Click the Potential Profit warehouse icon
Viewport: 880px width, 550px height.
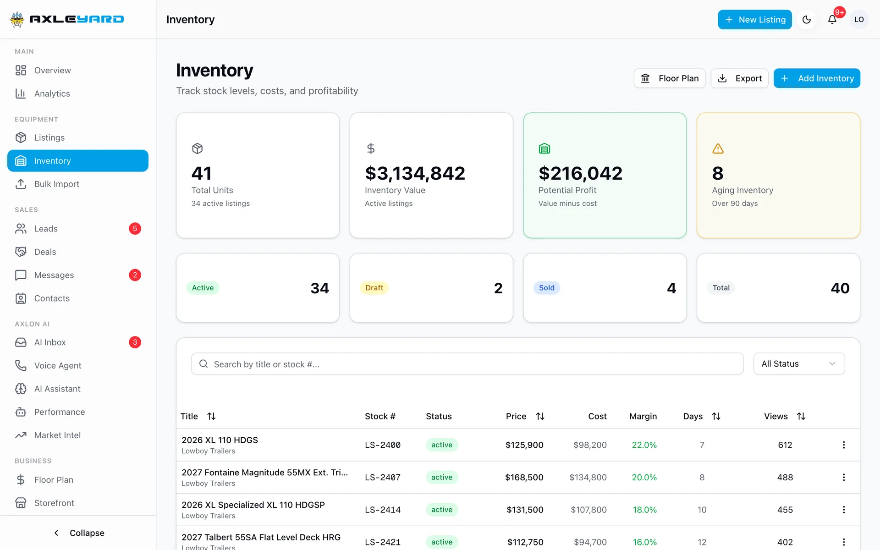click(544, 148)
